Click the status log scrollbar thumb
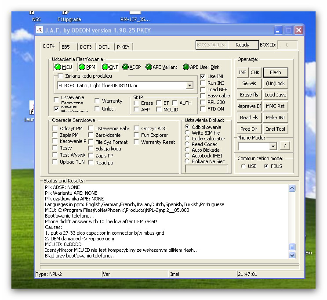The width and height of the screenshot is (327, 300). pyautogui.click(x=292, y=247)
